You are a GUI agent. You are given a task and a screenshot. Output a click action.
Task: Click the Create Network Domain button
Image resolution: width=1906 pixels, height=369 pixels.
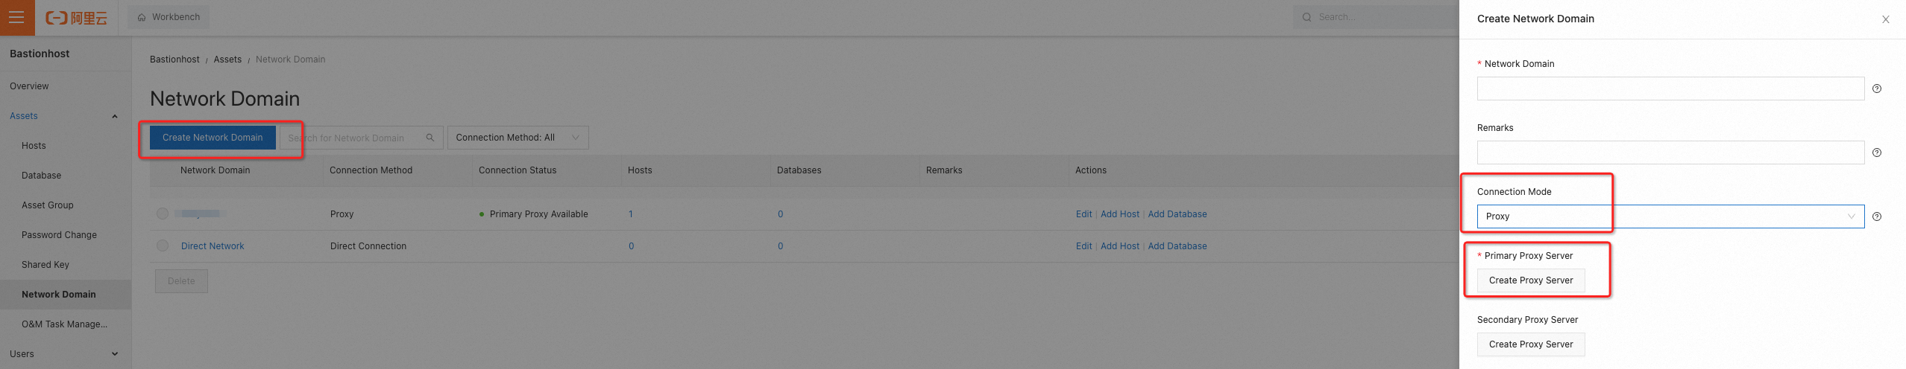coord(213,138)
